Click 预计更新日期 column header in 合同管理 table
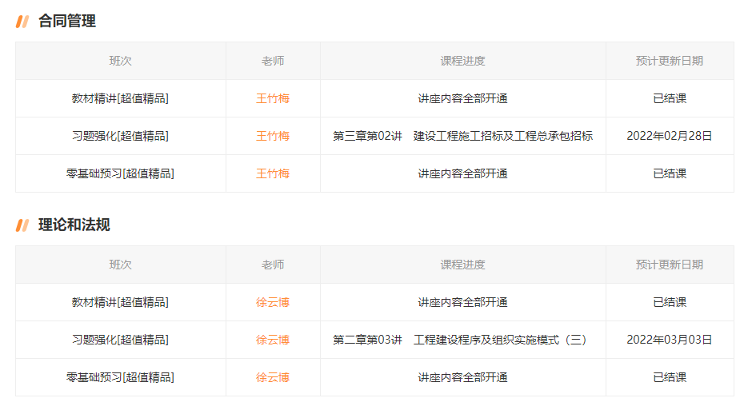Screen dimensions: 744x410 click(670, 61)
